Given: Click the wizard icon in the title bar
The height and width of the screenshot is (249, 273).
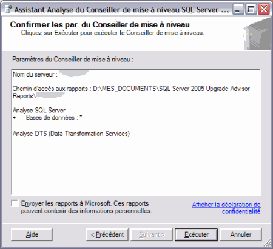Looking at the screenshot, I should [8, 9].
